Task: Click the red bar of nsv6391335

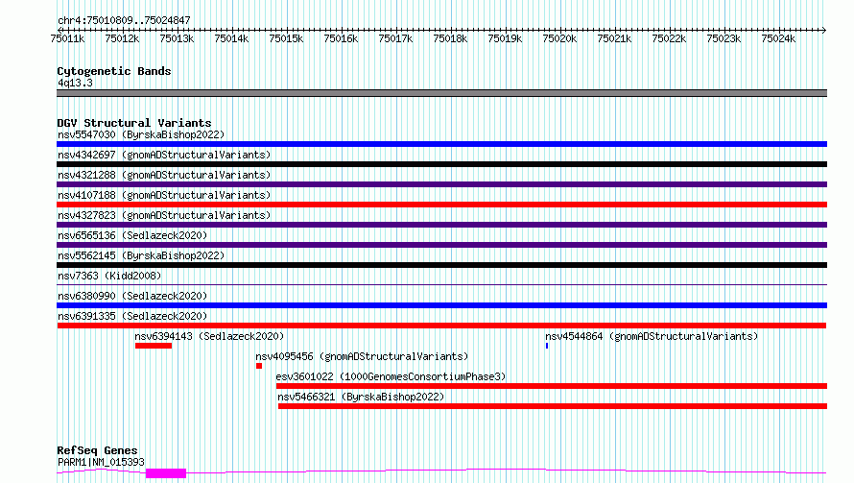Action: pyautogui.click(x=441, y=326)
